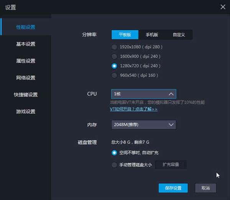Pick the 960x540 (dpi 160) resolution
This screenshot has width=230, height=200.
(114, 75)
